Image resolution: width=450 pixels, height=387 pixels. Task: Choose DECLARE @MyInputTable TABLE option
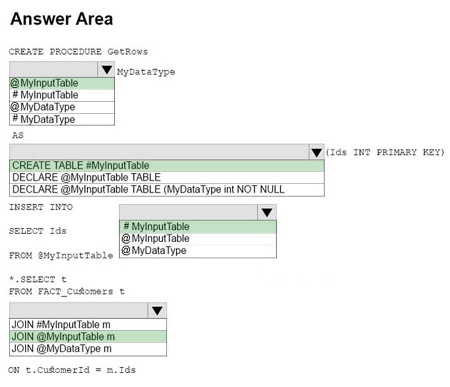(167, 177)
